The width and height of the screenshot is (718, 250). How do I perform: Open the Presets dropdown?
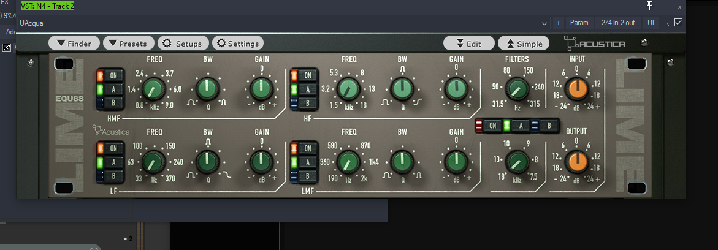[x=128, y=44]
